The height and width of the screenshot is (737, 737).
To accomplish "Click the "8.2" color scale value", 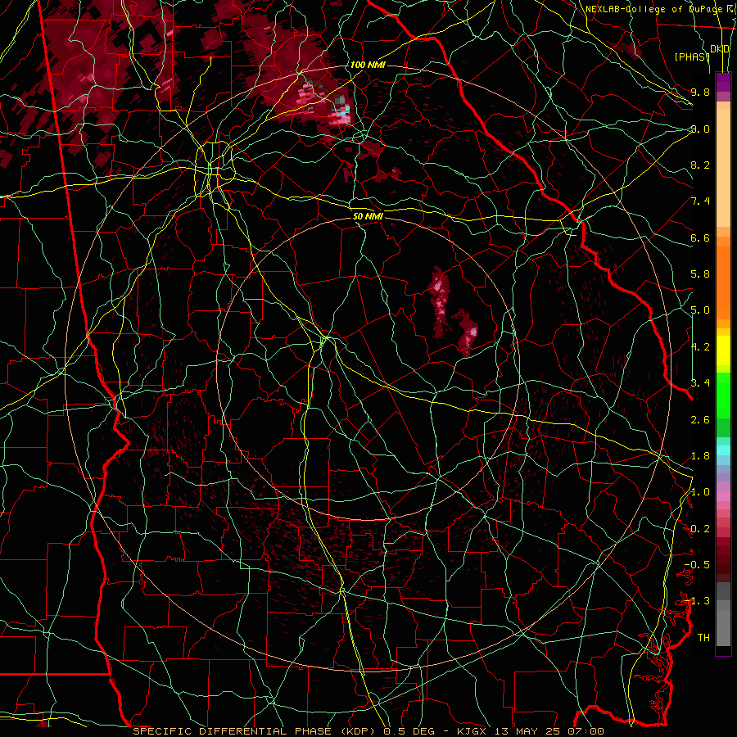I will [700, 165].
